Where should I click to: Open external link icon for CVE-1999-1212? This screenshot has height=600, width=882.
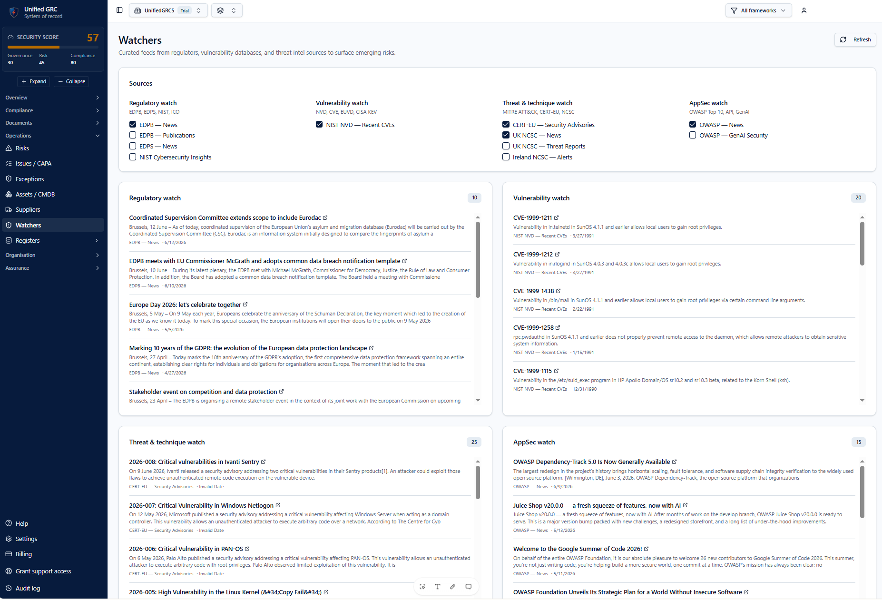click(x=557, y=255)
